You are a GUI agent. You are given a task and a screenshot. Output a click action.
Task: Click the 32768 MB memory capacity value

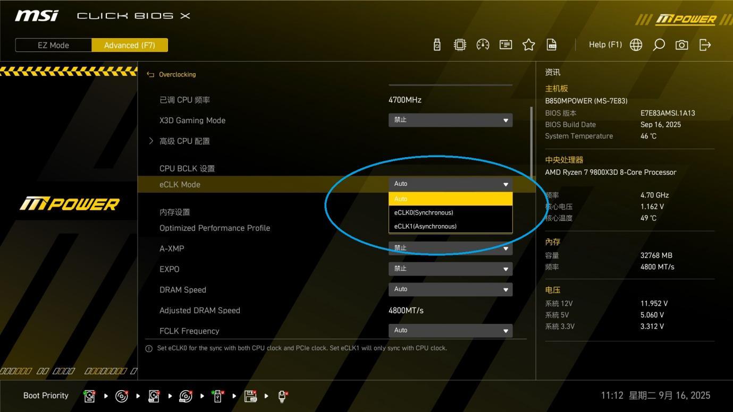(656, 255)
